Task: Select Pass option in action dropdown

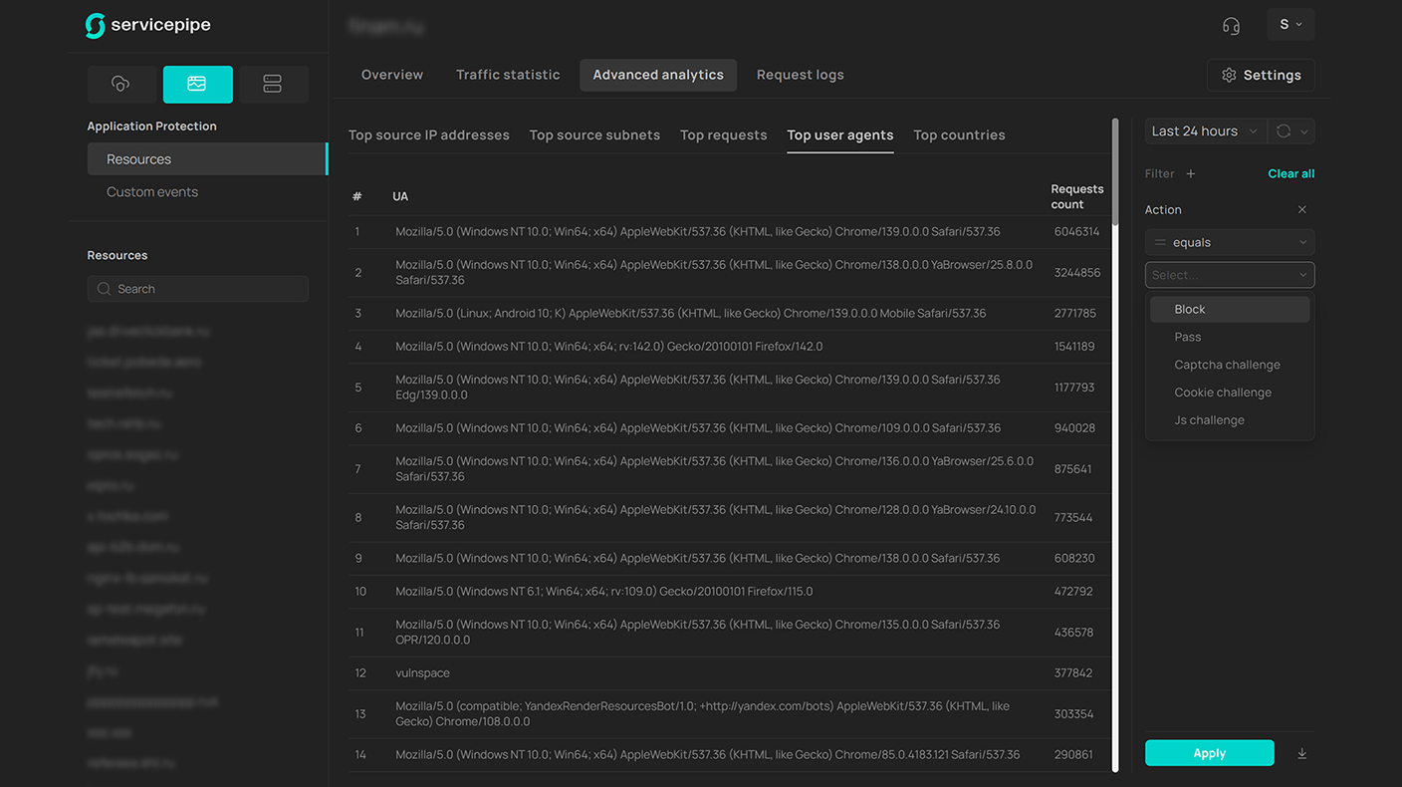Action: click(x=1188, y=337)
